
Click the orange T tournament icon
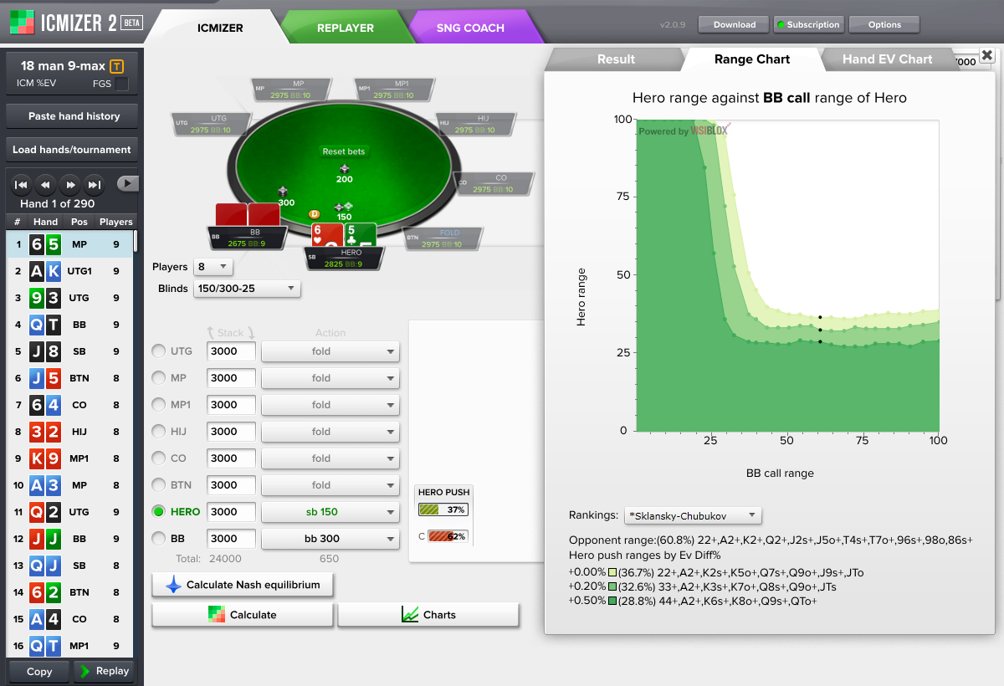[117, 66]
